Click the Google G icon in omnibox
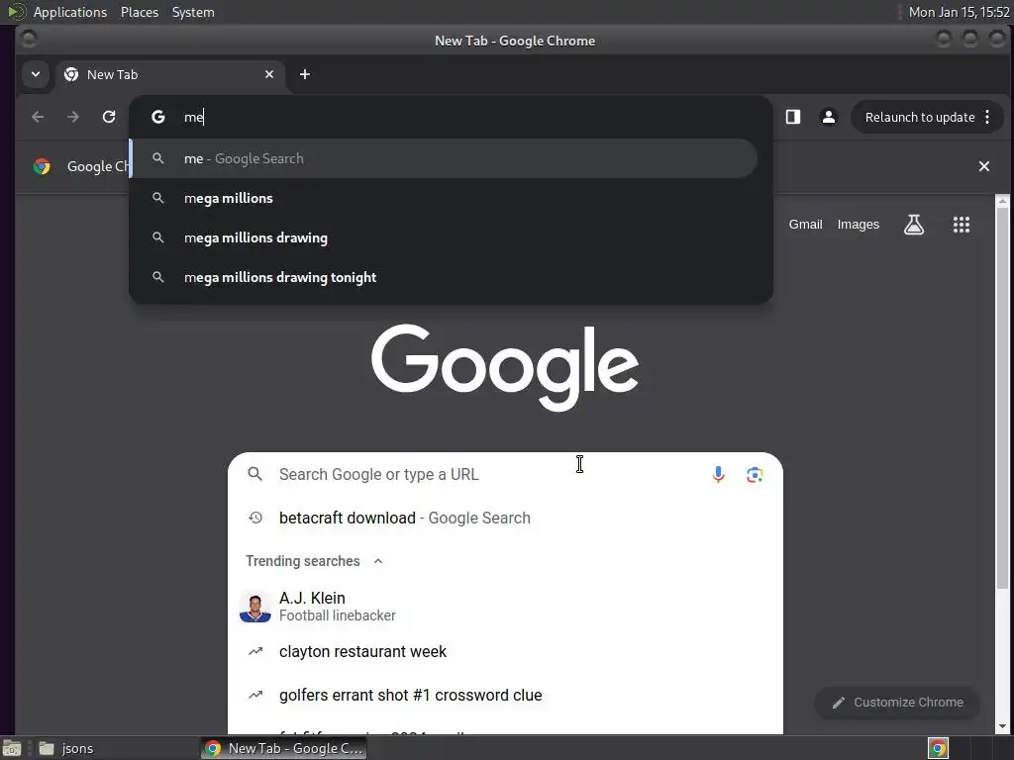The height and width of the screenshot is (760, 1014). (x=158, y=117)
